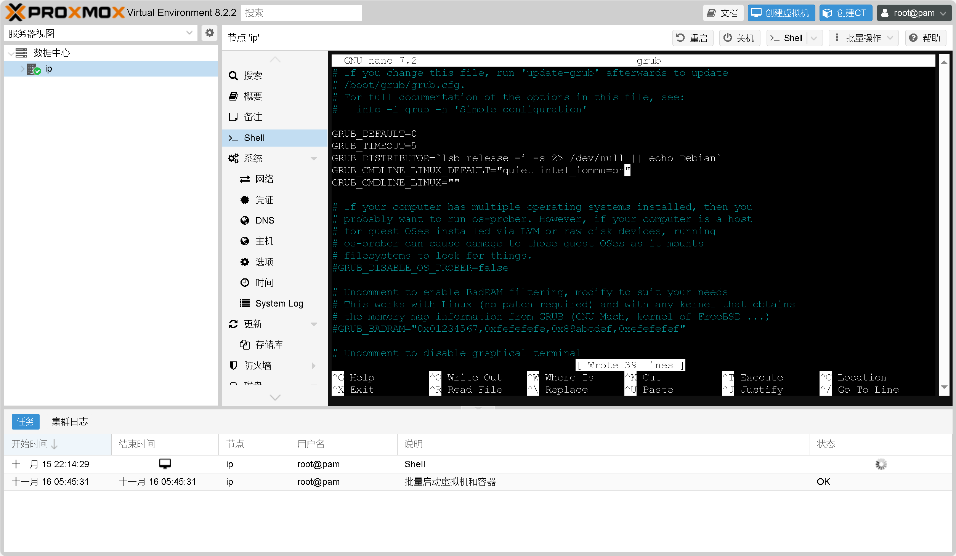Sort by 结束时间 column header

click(x=165, y=444)
